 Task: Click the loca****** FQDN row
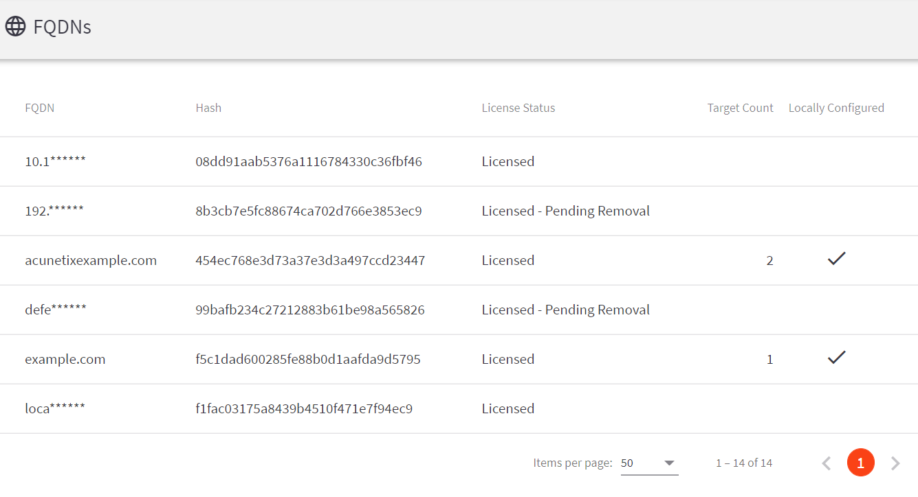click(55, 409)
